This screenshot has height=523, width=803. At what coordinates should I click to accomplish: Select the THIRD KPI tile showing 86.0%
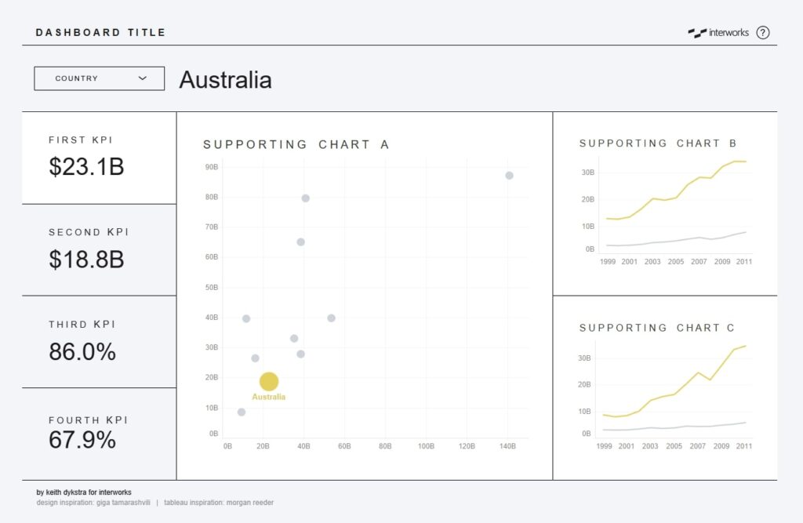[82, 351]
